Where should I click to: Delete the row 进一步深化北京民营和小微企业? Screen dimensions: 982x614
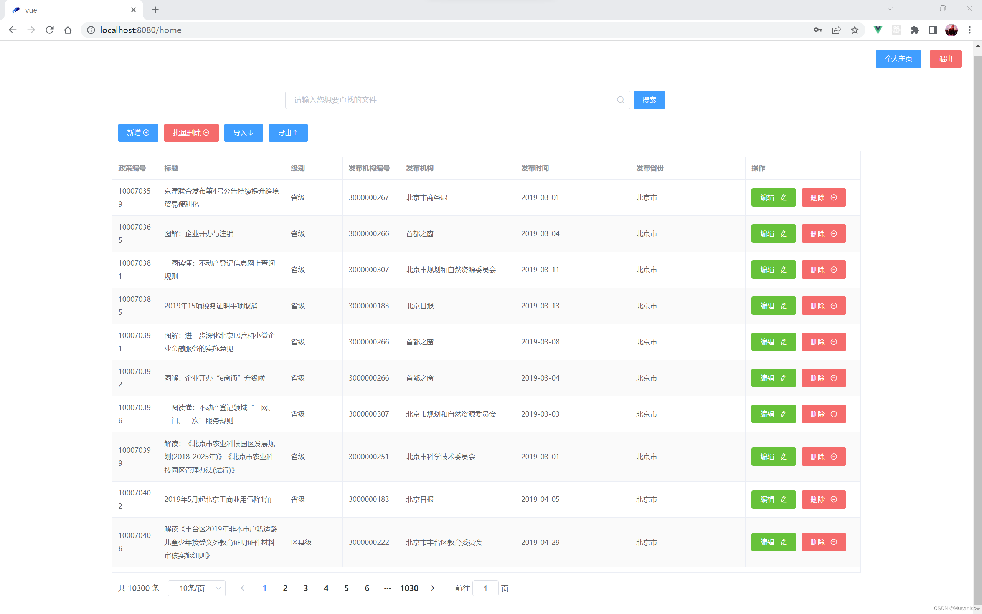tap(824, 342)
